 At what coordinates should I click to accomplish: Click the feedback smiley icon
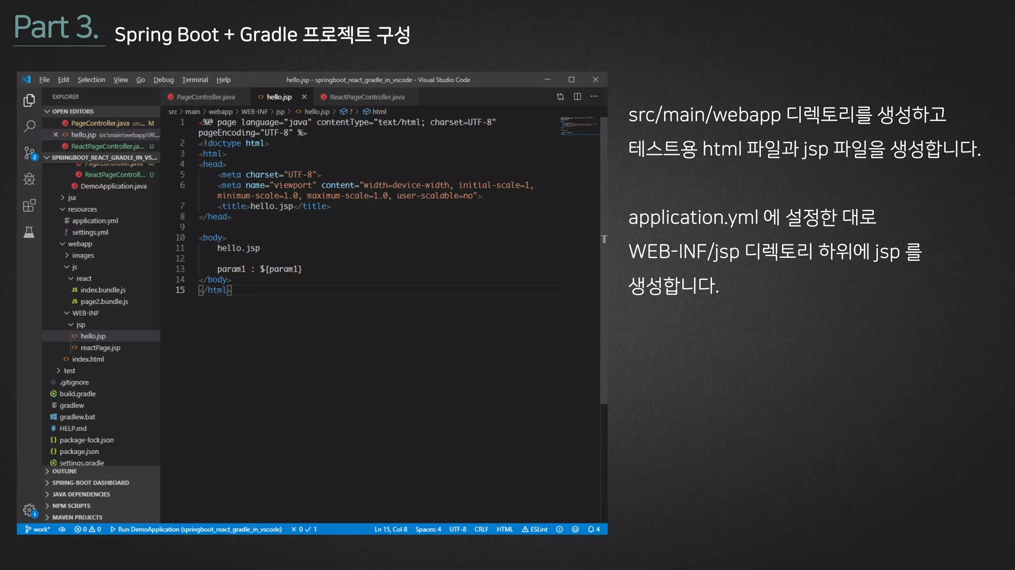575,529
